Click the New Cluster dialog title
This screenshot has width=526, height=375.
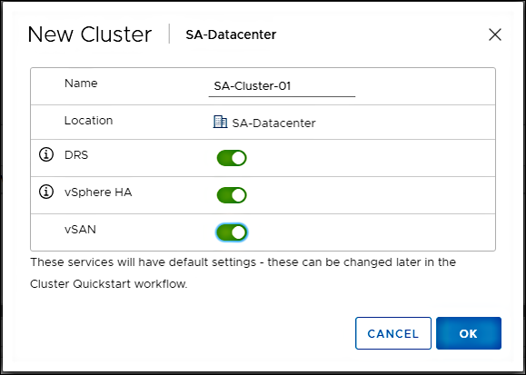[x=90, y=35]
